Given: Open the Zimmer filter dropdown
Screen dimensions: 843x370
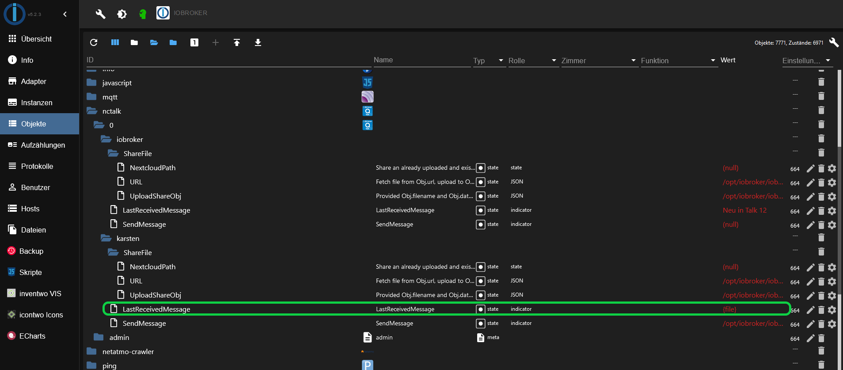Looking at the screenshot, I should [x=600, y=61].
